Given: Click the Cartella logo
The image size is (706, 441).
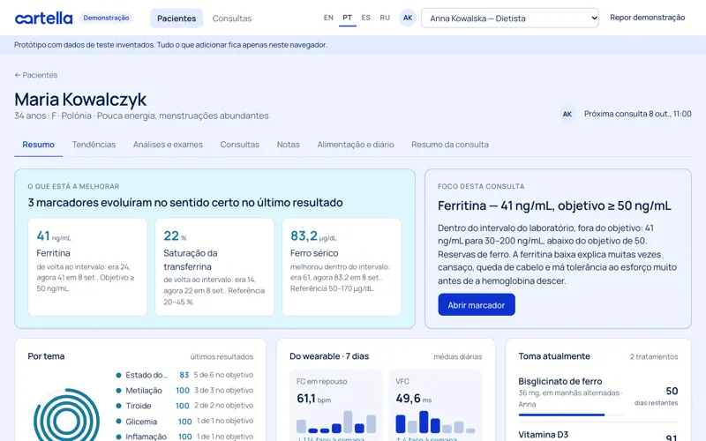Looking at the screenshot, I should click(x=43, y=18).
